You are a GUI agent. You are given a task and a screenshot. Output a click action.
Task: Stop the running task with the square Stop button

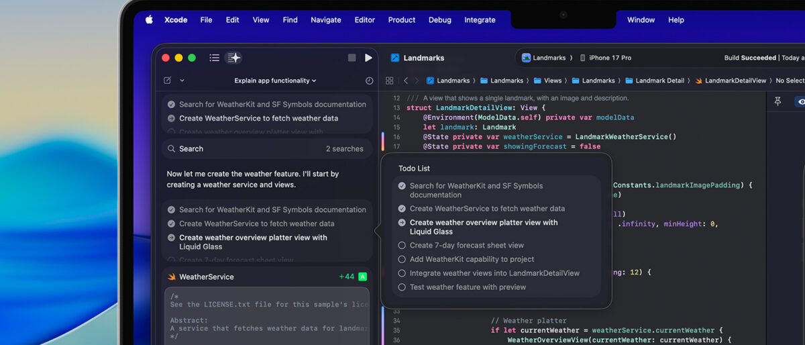pyautogui.click(x=352, y=58)
